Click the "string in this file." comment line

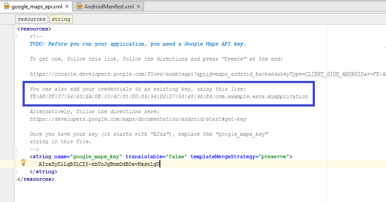coord(61,141)
